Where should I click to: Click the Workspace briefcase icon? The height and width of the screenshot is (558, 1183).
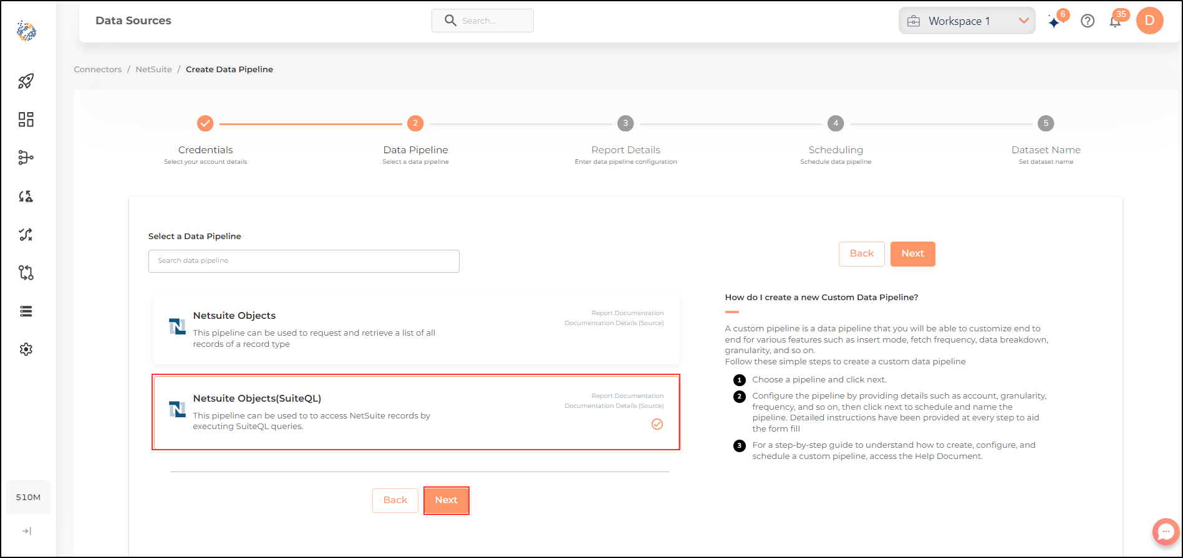tap(914, 21)
